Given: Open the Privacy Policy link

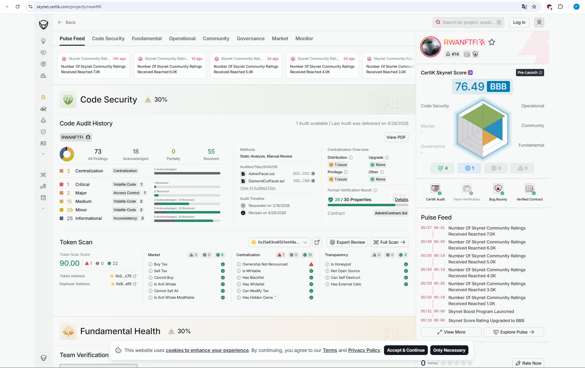Looking at the screenshot, I should point(364,350).
